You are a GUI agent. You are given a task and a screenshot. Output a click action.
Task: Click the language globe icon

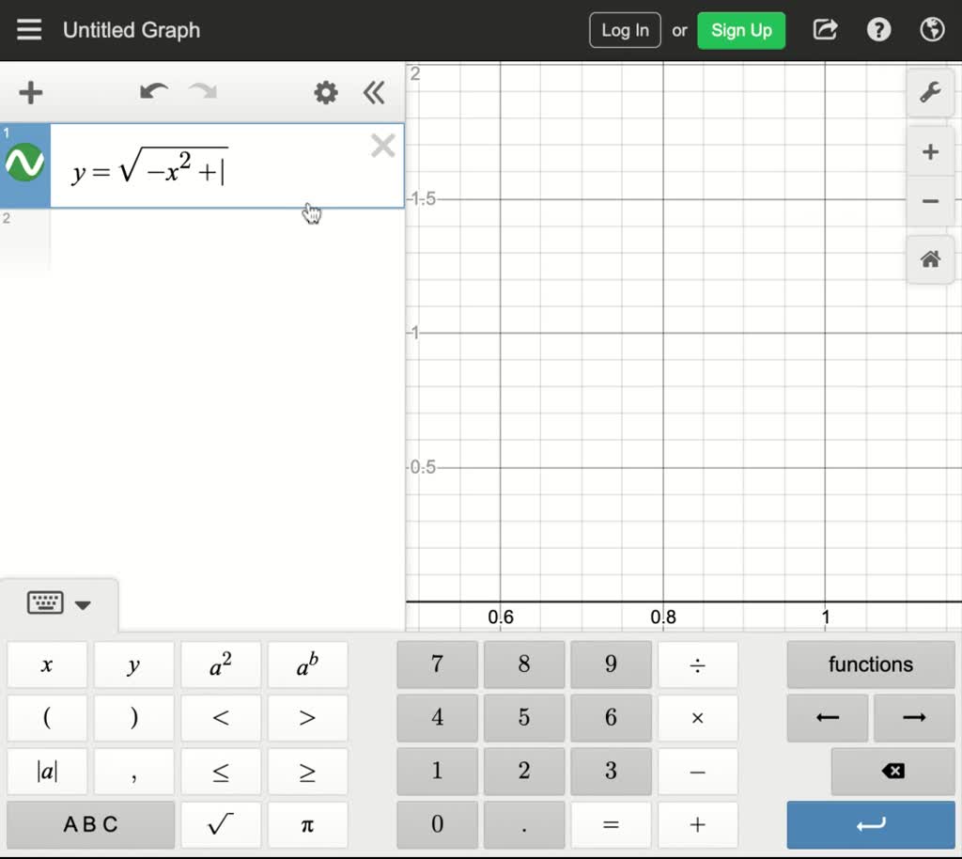click(x=931, y=29)
